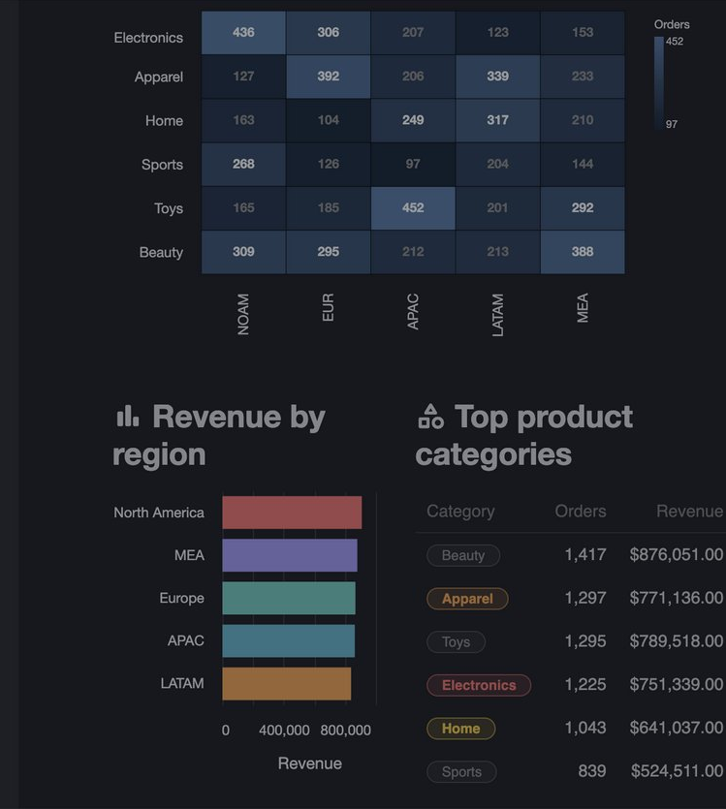The image size is (726, 809).
Task: Click the bar chart icon beside Revenue by region
Action: click(x=127, y=416)
